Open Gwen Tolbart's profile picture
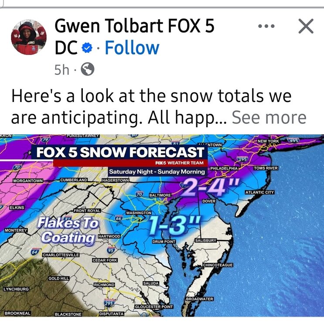 [x=29, y=38]
